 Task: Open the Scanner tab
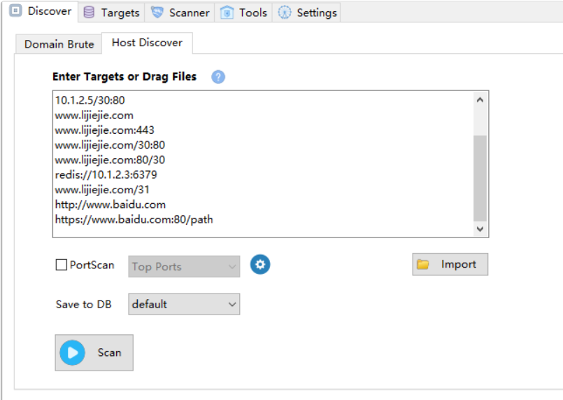tap(180, 13)
